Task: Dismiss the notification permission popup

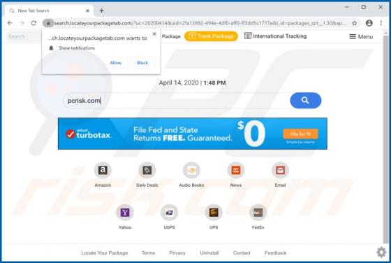Action: tap(154, 34)
